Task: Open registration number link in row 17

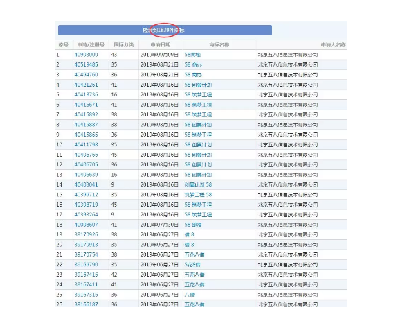Action: tap(86, 215)
